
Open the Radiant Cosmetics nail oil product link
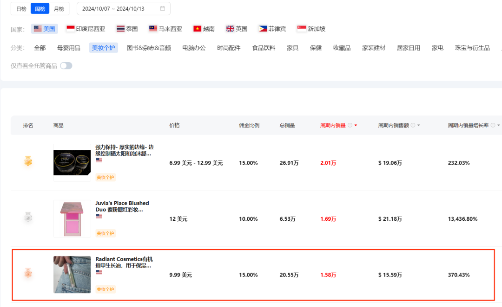pos(124,262)
